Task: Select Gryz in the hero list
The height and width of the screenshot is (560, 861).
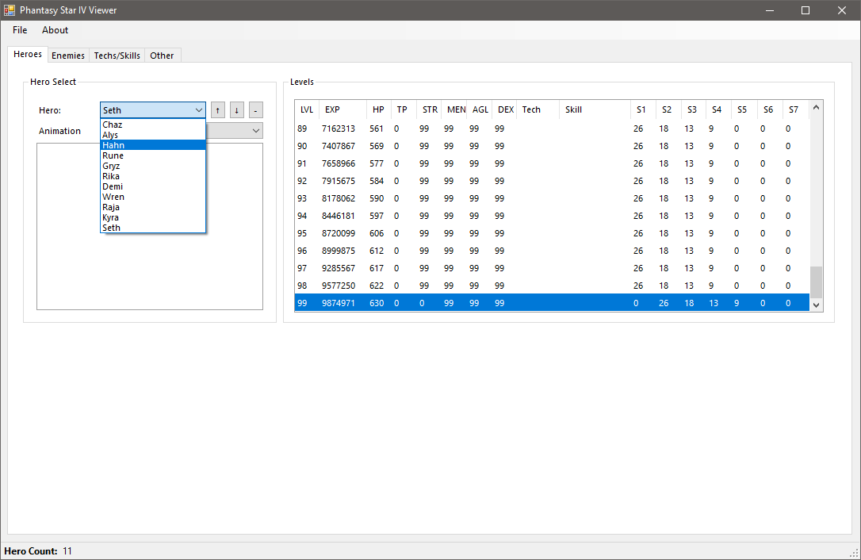Action: point(153,166)
